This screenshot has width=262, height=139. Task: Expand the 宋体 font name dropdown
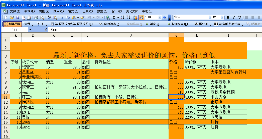point(210,18)
